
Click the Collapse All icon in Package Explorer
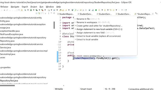point(36,13)
